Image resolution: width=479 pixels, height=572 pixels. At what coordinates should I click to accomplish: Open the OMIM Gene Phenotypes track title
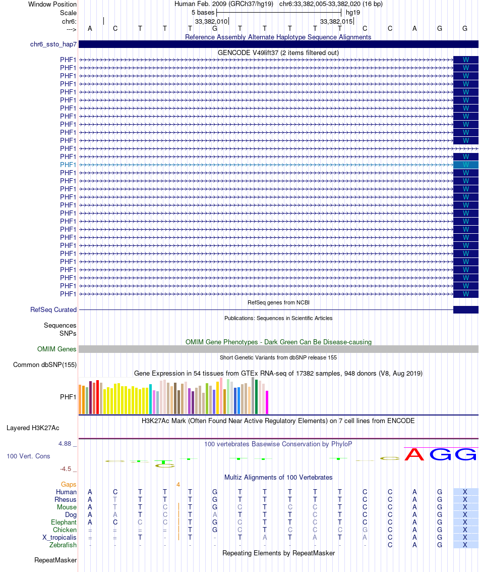[278, 342]
